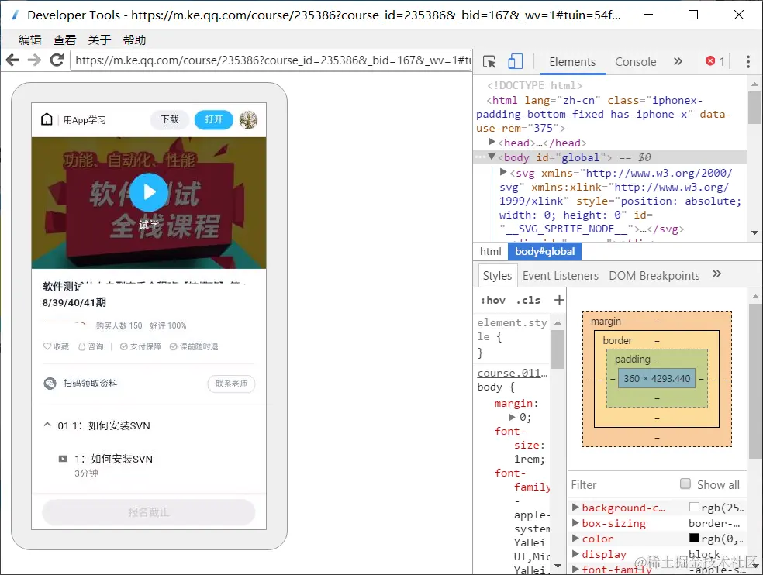Click the 联系老师 button

point(232,384)
